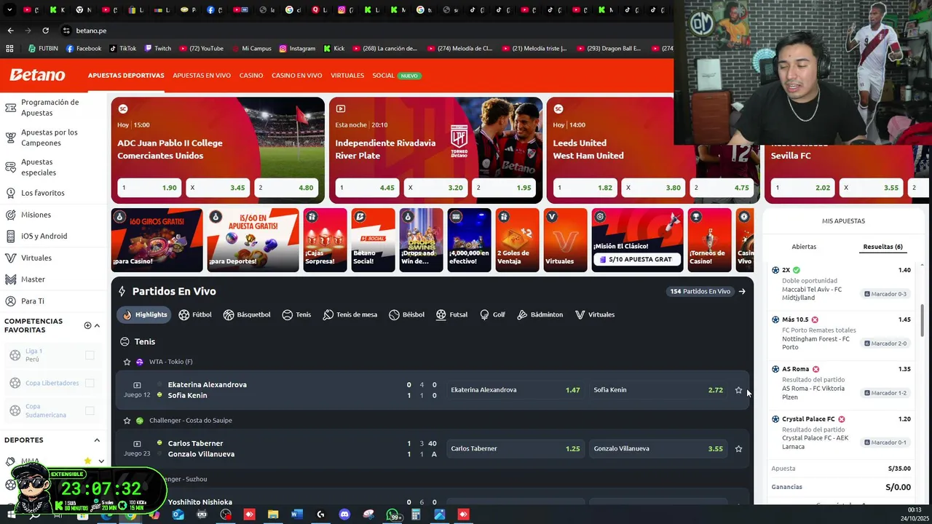Pick West Ham United win at 4.75
Image resolution: width=932 pixels, height=524 pixels.
[722, 188]
